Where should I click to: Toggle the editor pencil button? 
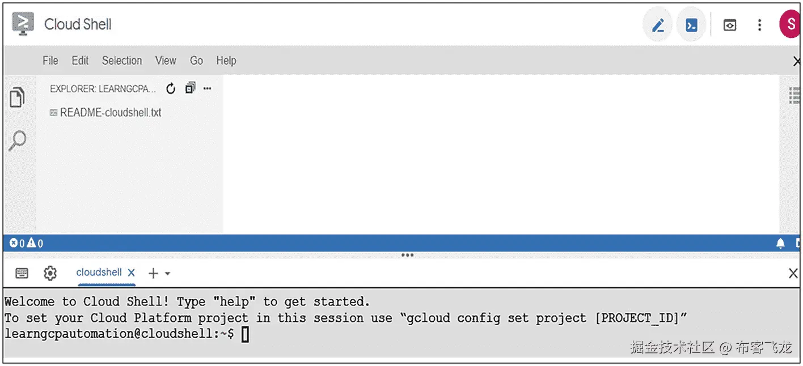(x=658, y=25)
